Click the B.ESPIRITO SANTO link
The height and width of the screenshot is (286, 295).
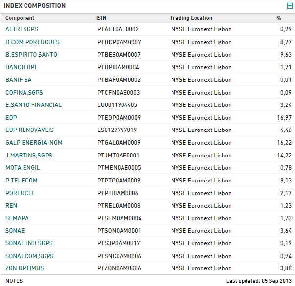[x=31, y=55]
